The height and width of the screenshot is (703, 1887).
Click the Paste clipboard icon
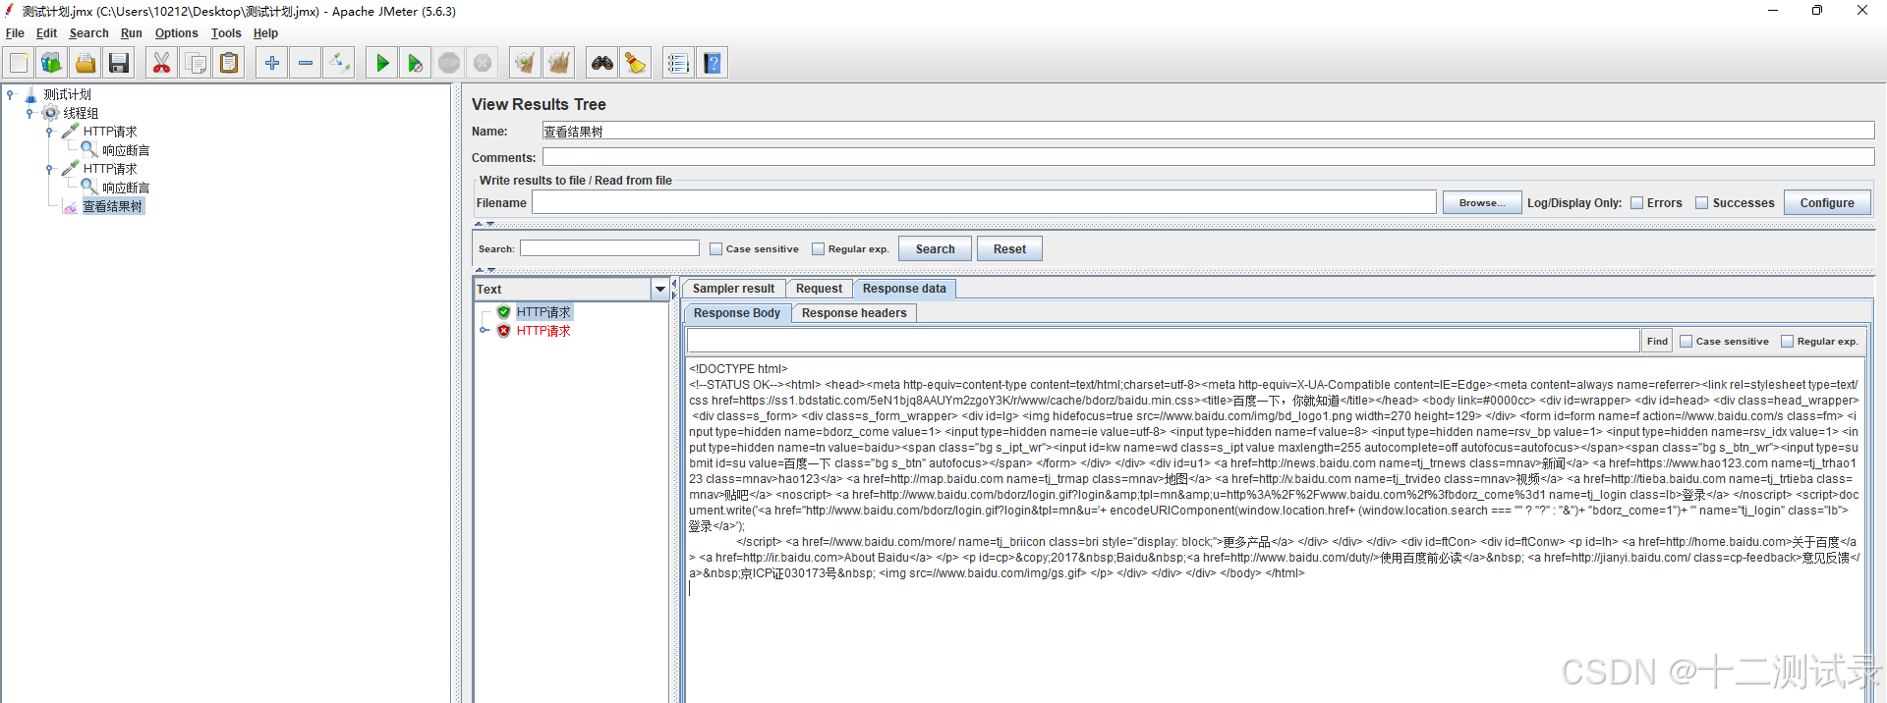pyautogui.click(x=229, y=63)
